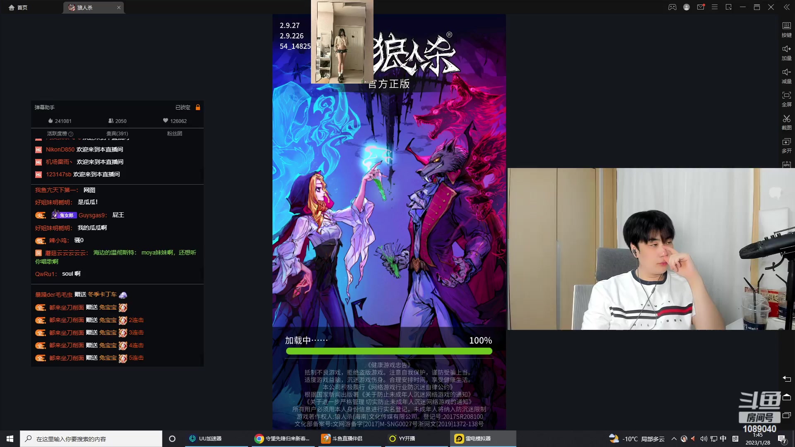
Task: Click 暴躁der毛毛虫 gift message
Action: click(81, 295)
